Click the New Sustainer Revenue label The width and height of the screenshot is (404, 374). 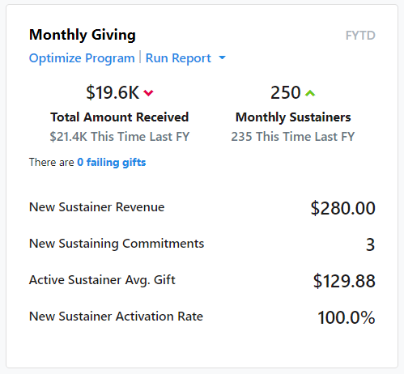[96, 207]
